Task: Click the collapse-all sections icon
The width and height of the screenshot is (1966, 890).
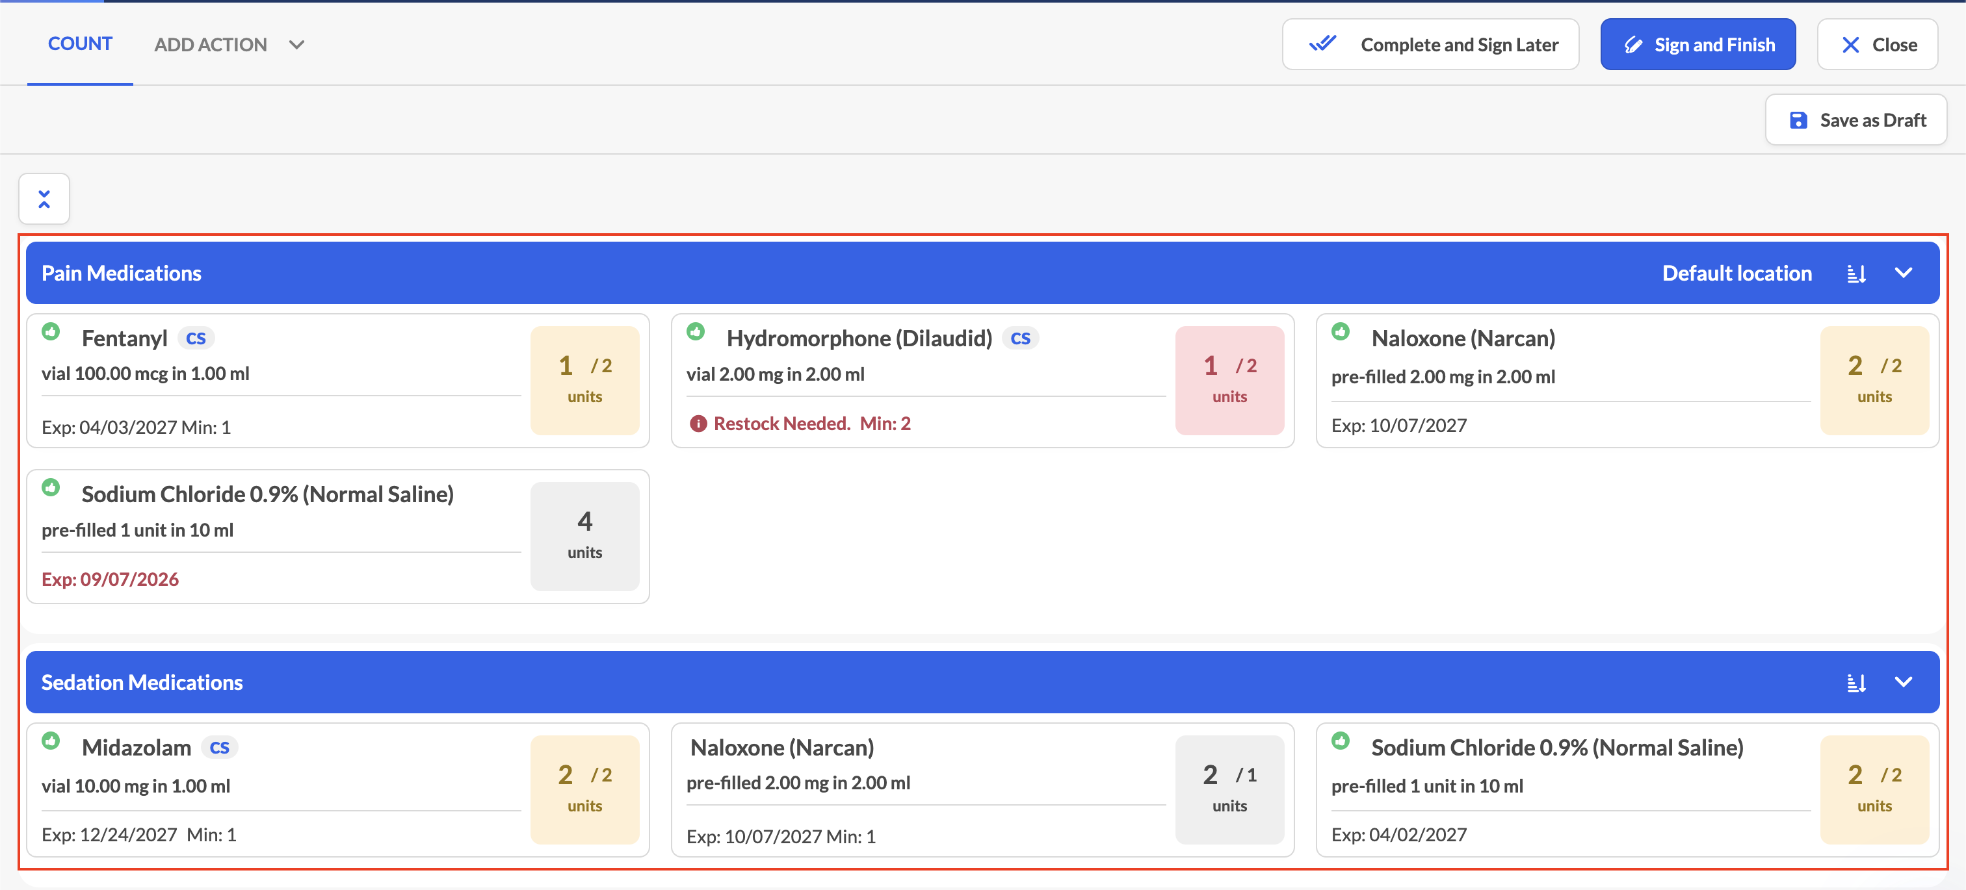Action: (44, 199)
